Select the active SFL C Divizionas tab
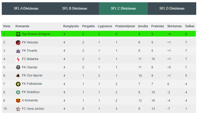The width and height of the screenshot is (198, 114). pyautogui.click(x=123, y=9)
